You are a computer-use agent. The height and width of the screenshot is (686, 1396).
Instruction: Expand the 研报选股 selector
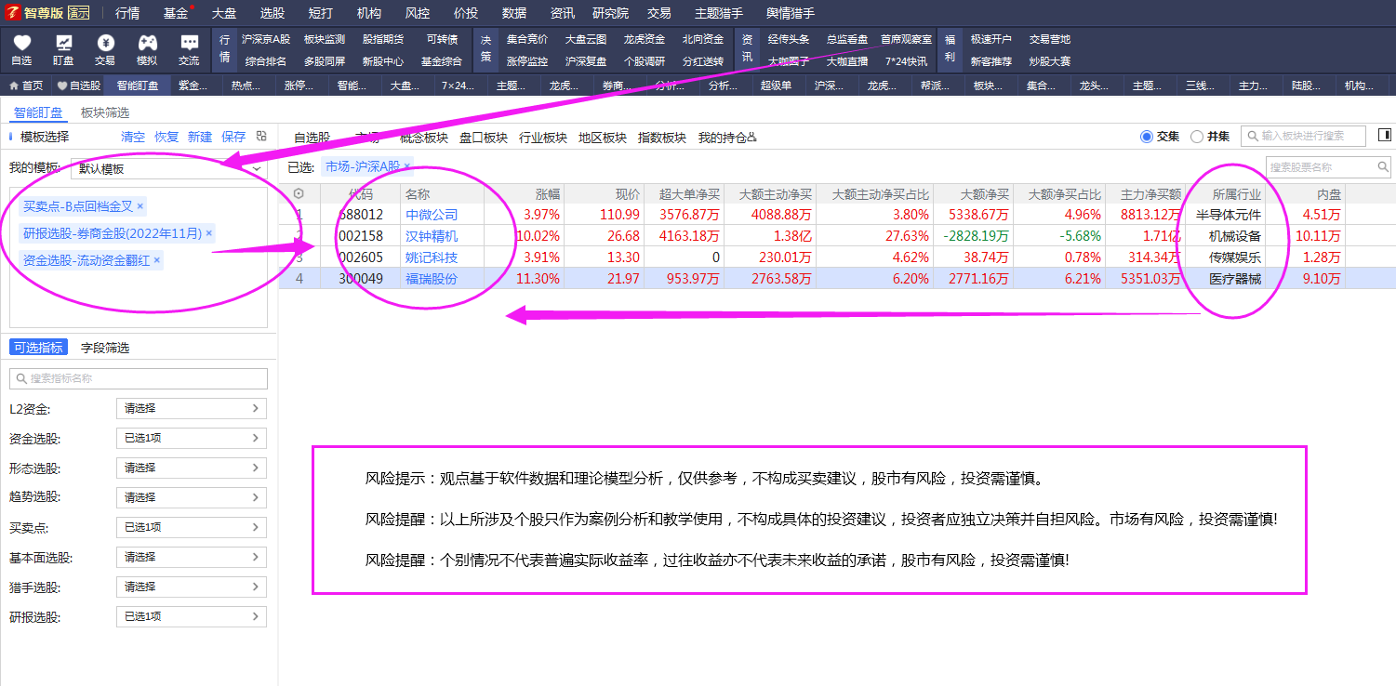pyautogui.click(x=192, y=616)
